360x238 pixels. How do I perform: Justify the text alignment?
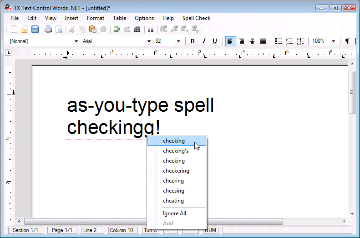263,41
